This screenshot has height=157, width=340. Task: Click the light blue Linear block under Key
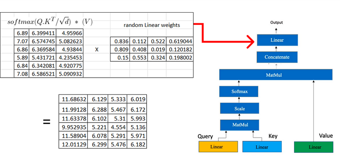pyautogui.click(x=262, y=147)
